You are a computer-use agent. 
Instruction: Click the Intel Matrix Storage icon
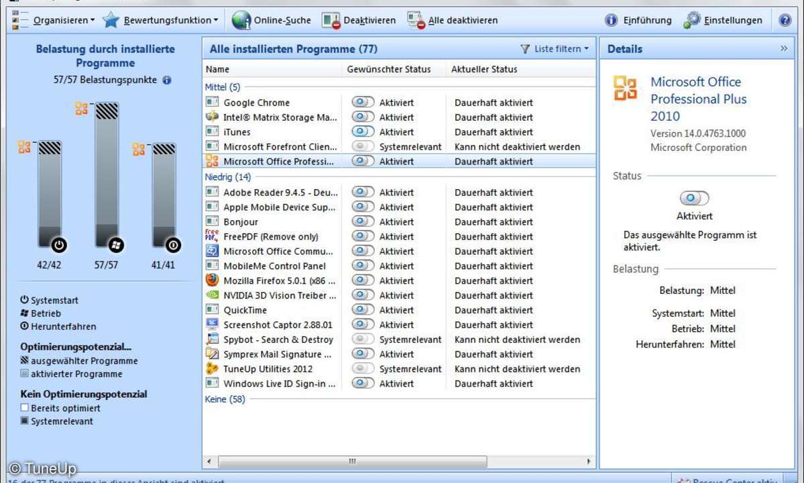point(212,117)
